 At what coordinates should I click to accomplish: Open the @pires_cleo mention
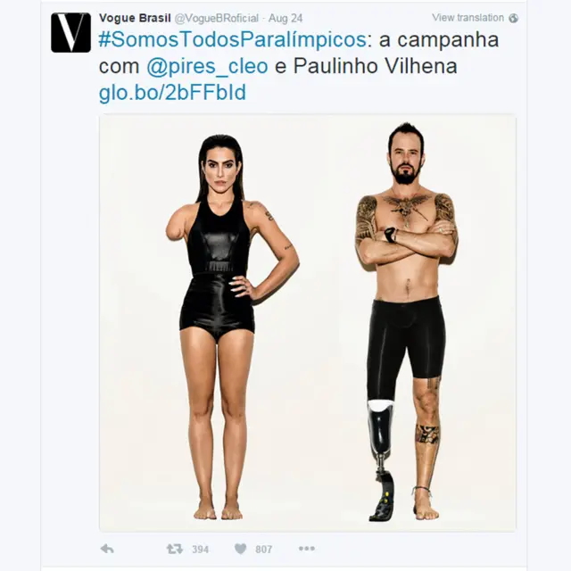coord(207,66)
